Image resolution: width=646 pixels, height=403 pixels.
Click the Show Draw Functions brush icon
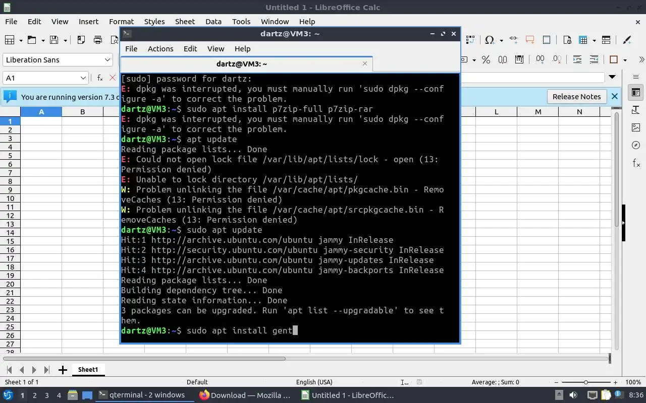click(627, 40)
